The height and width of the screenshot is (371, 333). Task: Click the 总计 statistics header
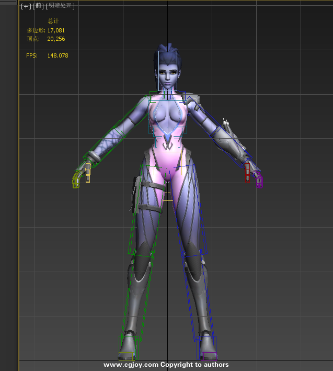(x=53, y=21)
